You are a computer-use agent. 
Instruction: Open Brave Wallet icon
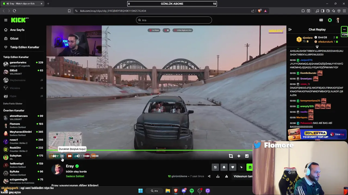click(328, 11)
